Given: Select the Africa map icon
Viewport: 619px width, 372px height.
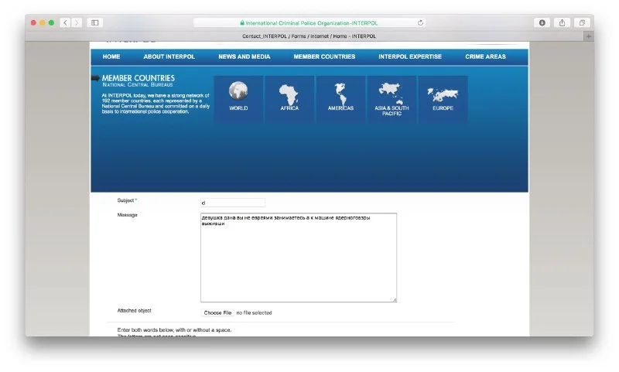Looking at the screenshot, I should click(289, 93).
